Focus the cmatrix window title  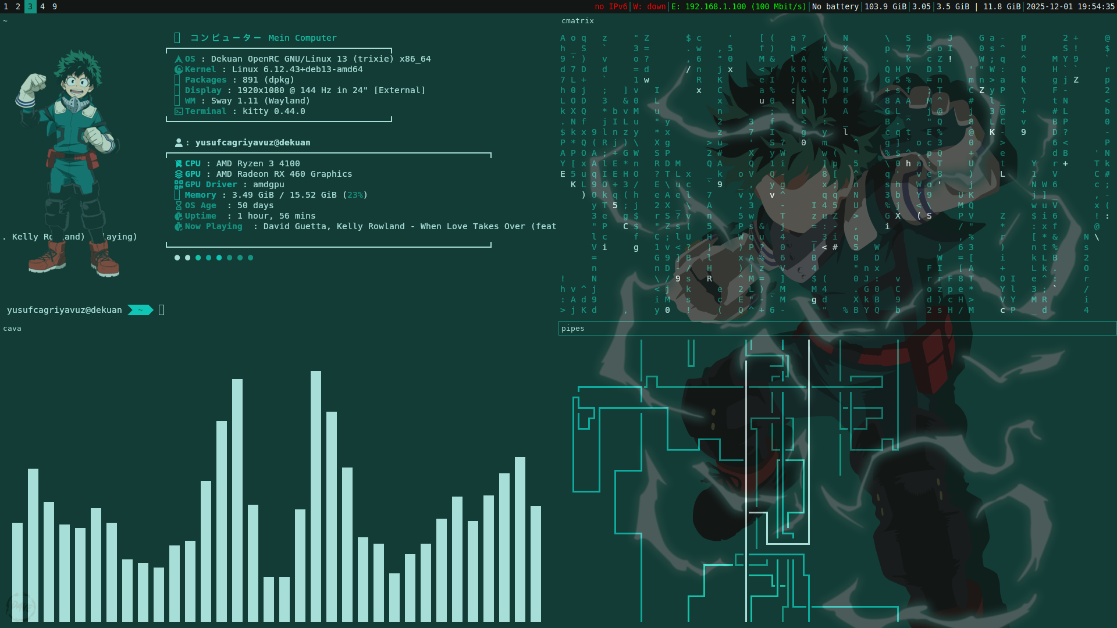click(578, 21)
